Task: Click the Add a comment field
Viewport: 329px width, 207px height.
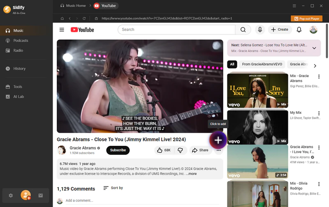Action: pyautogui.click(x=142, y=201)
